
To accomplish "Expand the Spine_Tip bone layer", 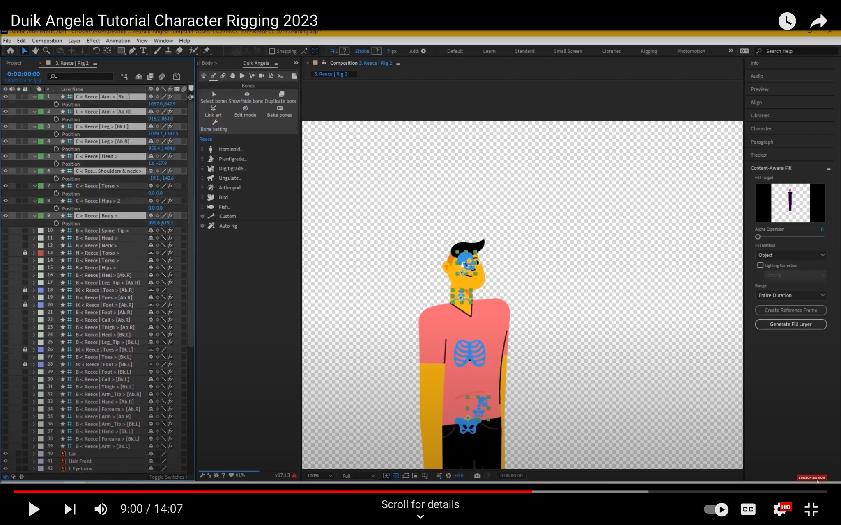I will point(34,231).
